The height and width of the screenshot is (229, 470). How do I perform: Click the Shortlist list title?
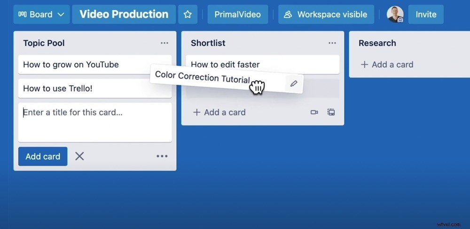pyautogui.click(x=208, y=43)
